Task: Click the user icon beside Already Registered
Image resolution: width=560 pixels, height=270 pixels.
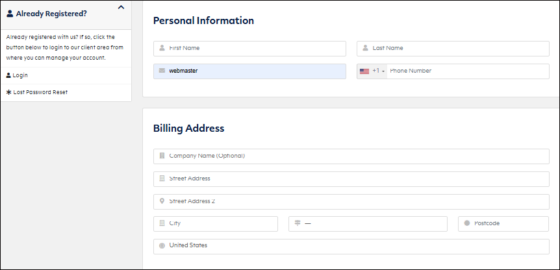Action: [10, 14]
